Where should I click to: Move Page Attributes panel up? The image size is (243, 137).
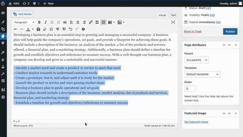224,45
